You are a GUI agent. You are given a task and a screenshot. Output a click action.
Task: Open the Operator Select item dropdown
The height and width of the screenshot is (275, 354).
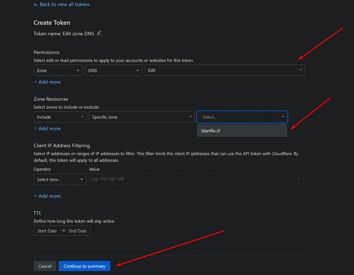point(60,180)
